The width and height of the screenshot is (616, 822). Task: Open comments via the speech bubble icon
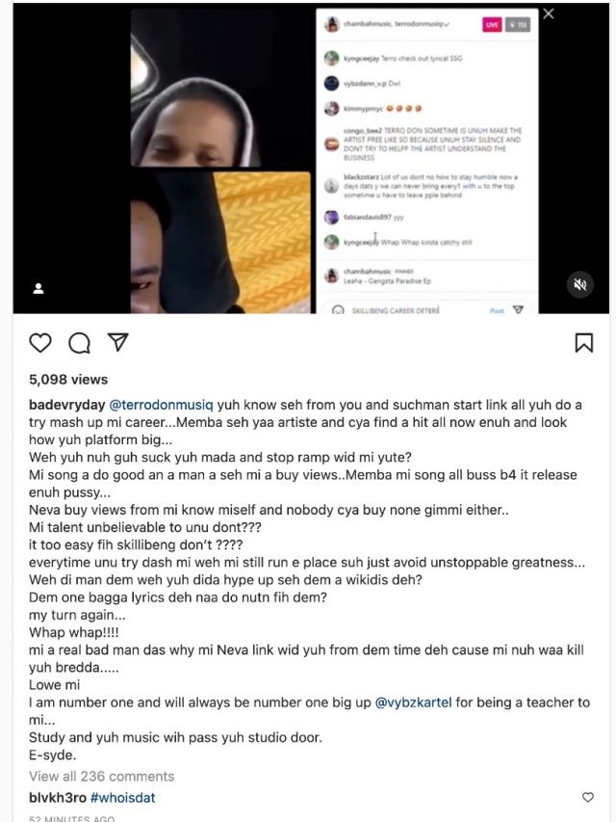coord(79,343)
